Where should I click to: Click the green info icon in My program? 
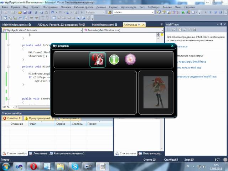[114, 59]
